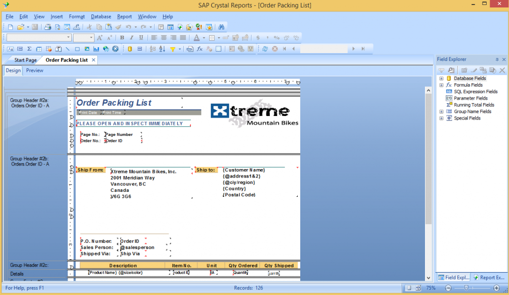
Task: Click the Insert Chart bar icon
Action: (96, 49)
